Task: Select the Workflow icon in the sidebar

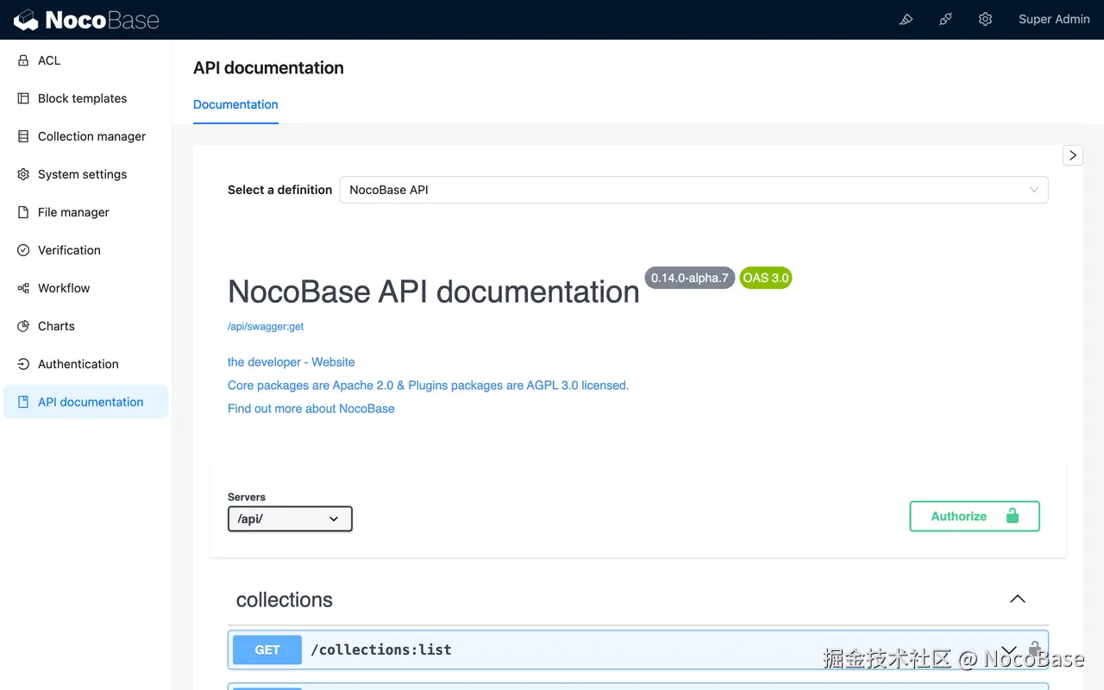Action: tap(21, 288)
